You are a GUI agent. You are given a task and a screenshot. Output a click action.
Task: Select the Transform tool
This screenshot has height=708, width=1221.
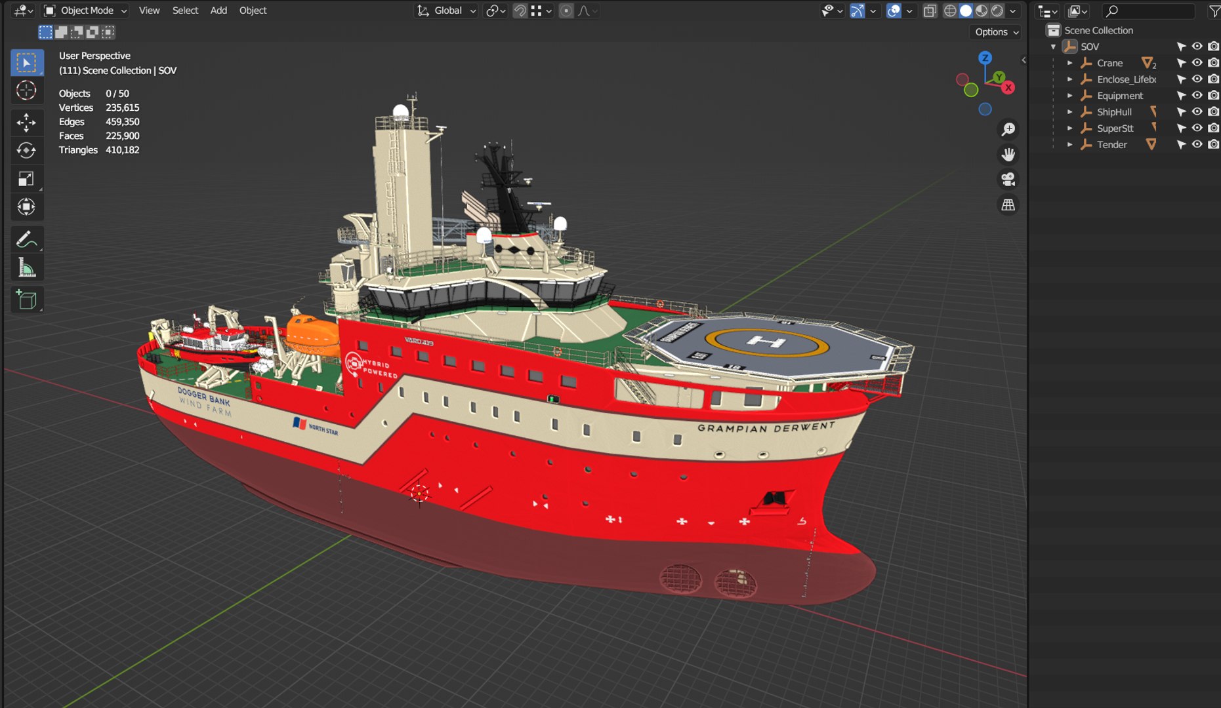click(27, 207)
